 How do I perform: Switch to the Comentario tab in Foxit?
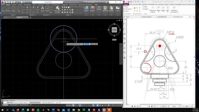pos(151,4)
